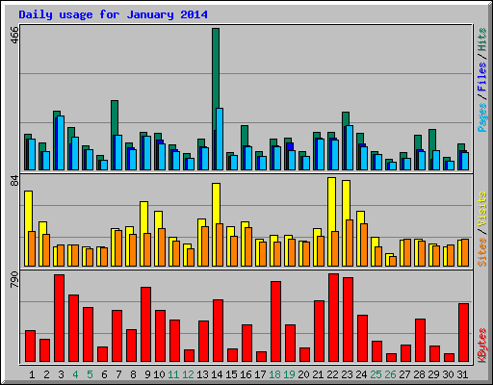Click the Visits legend label
493x385 pixels.
[481, 209]
